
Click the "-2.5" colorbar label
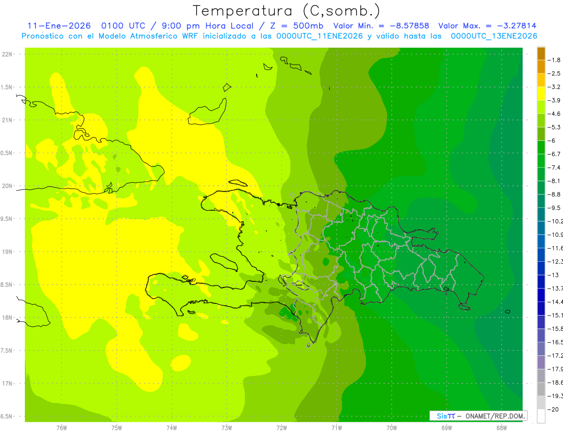point(554,74)
